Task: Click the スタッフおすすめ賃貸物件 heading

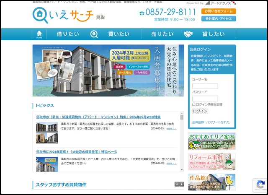Action: pos(61,185)
